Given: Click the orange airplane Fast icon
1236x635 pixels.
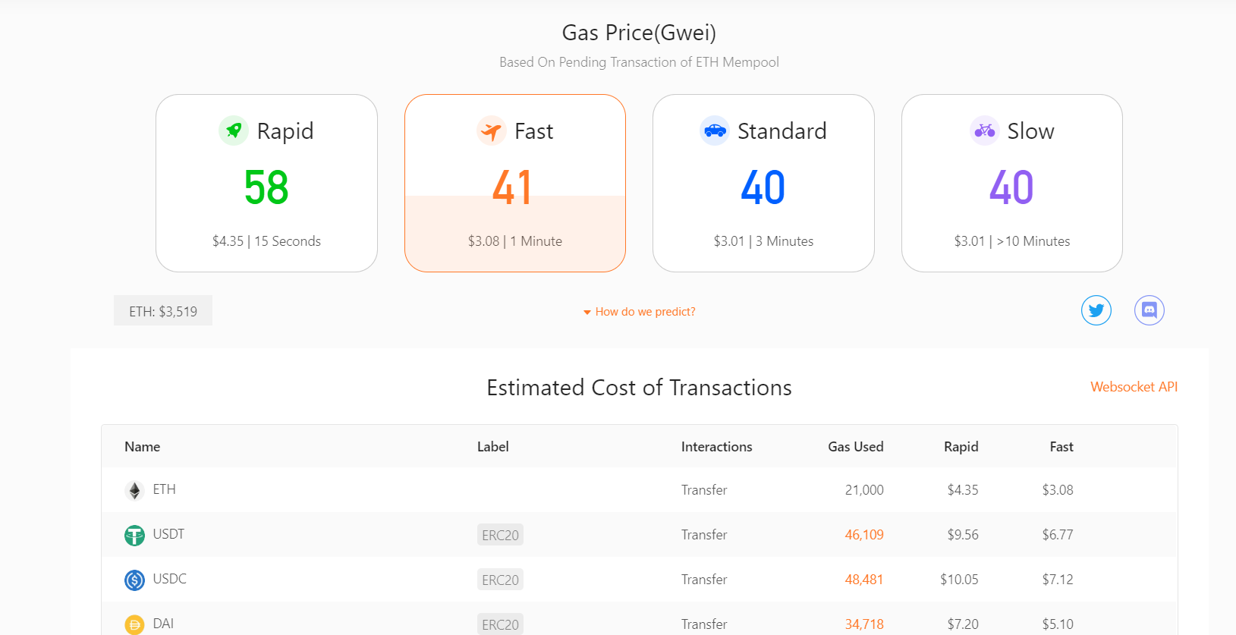Looking at the screenshot, I should (x=492, y=130).
